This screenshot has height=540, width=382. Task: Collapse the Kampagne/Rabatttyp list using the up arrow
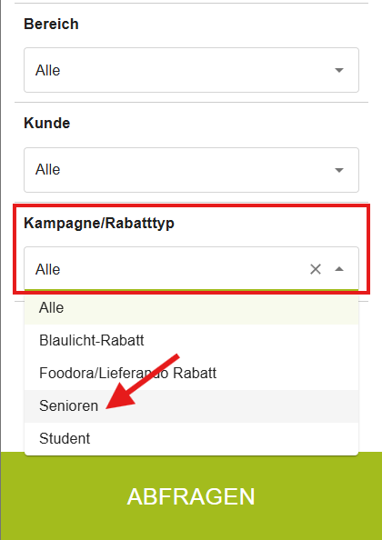[x=339, y=269]
